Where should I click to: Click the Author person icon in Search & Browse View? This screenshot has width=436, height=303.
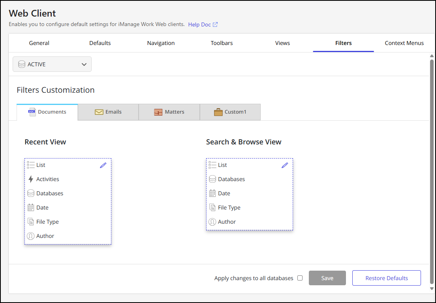[212, 222]
